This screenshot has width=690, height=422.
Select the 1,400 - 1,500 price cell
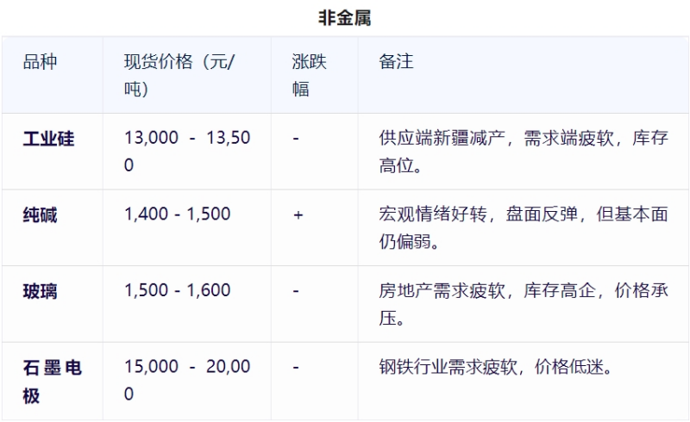pos(178,214)
